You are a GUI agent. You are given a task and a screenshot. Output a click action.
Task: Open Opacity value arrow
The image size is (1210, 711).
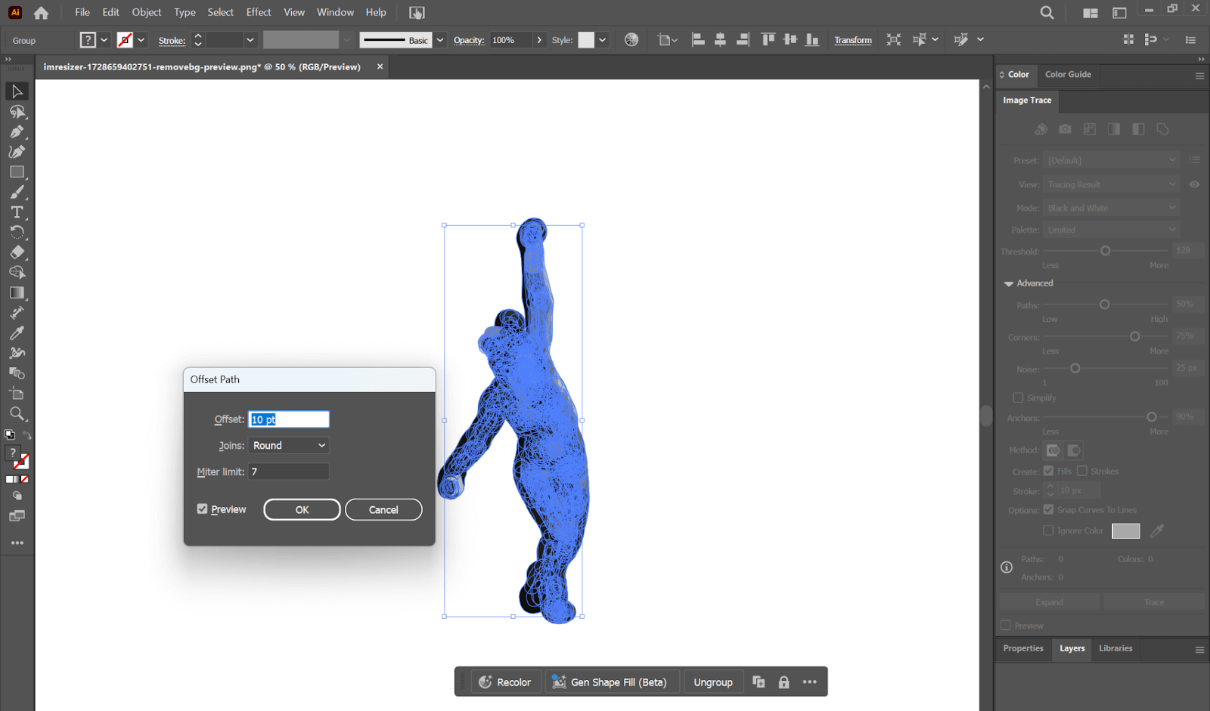[539, 40]
